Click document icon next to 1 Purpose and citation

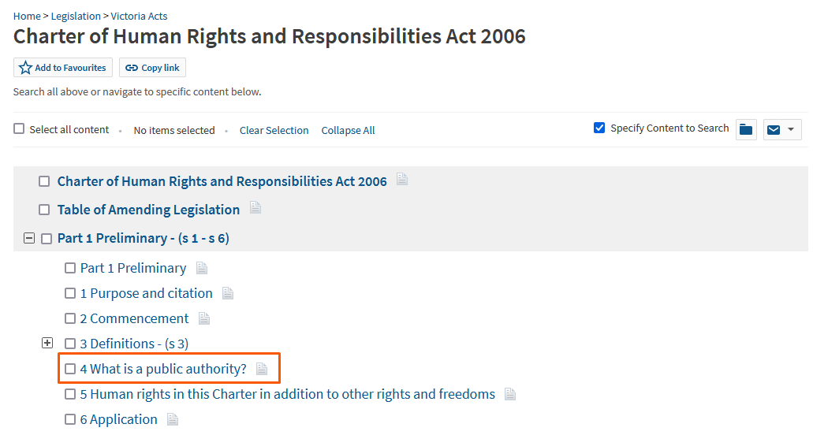(228, 293)
